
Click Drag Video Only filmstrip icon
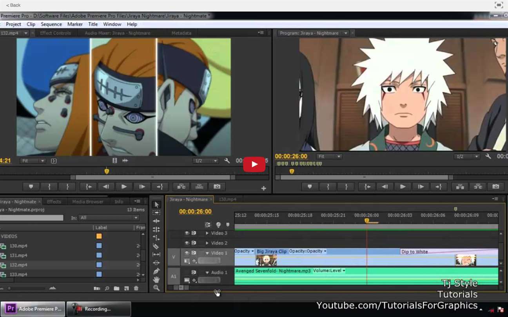(x=114, y=161)
